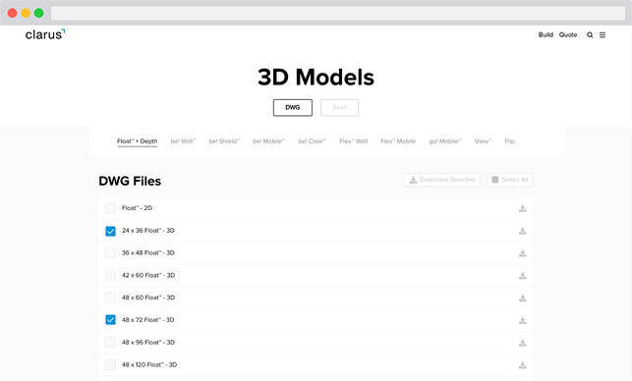Click the DWG Files heading
The height and width of the screenshot is (381, 632).
pos(130,182)
